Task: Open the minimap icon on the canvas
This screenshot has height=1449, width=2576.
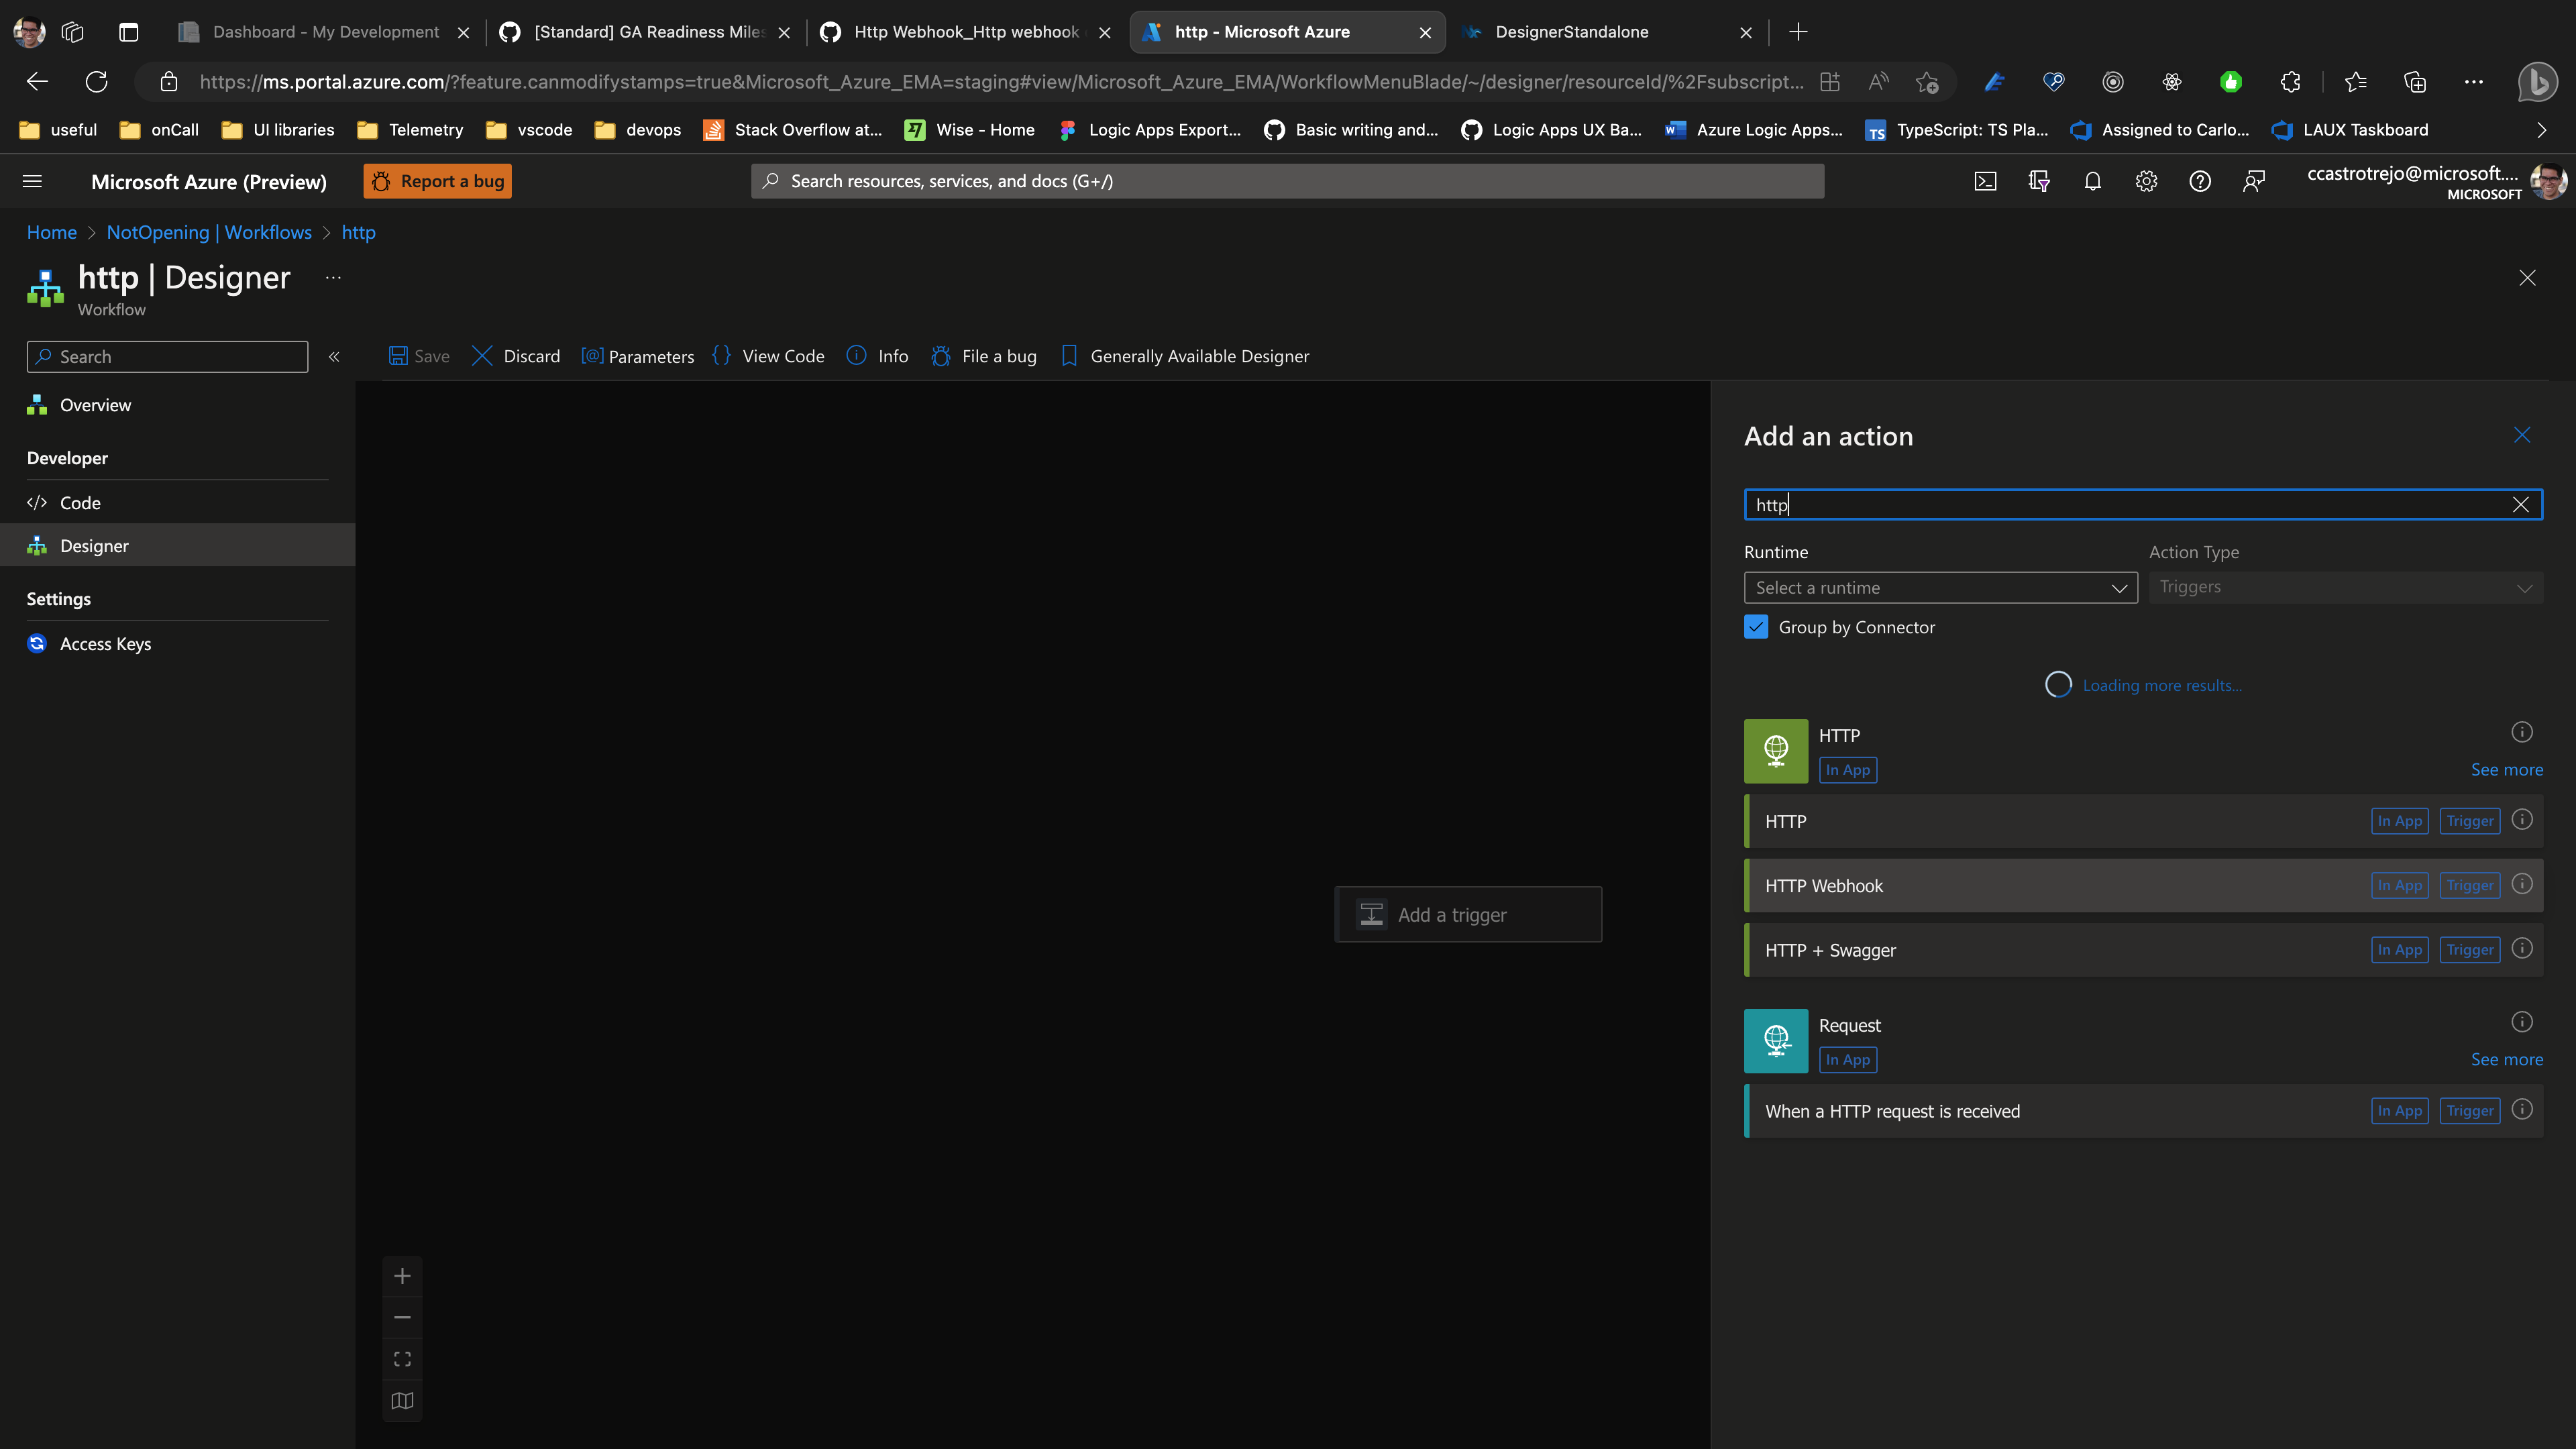Action: (402, 1400)
